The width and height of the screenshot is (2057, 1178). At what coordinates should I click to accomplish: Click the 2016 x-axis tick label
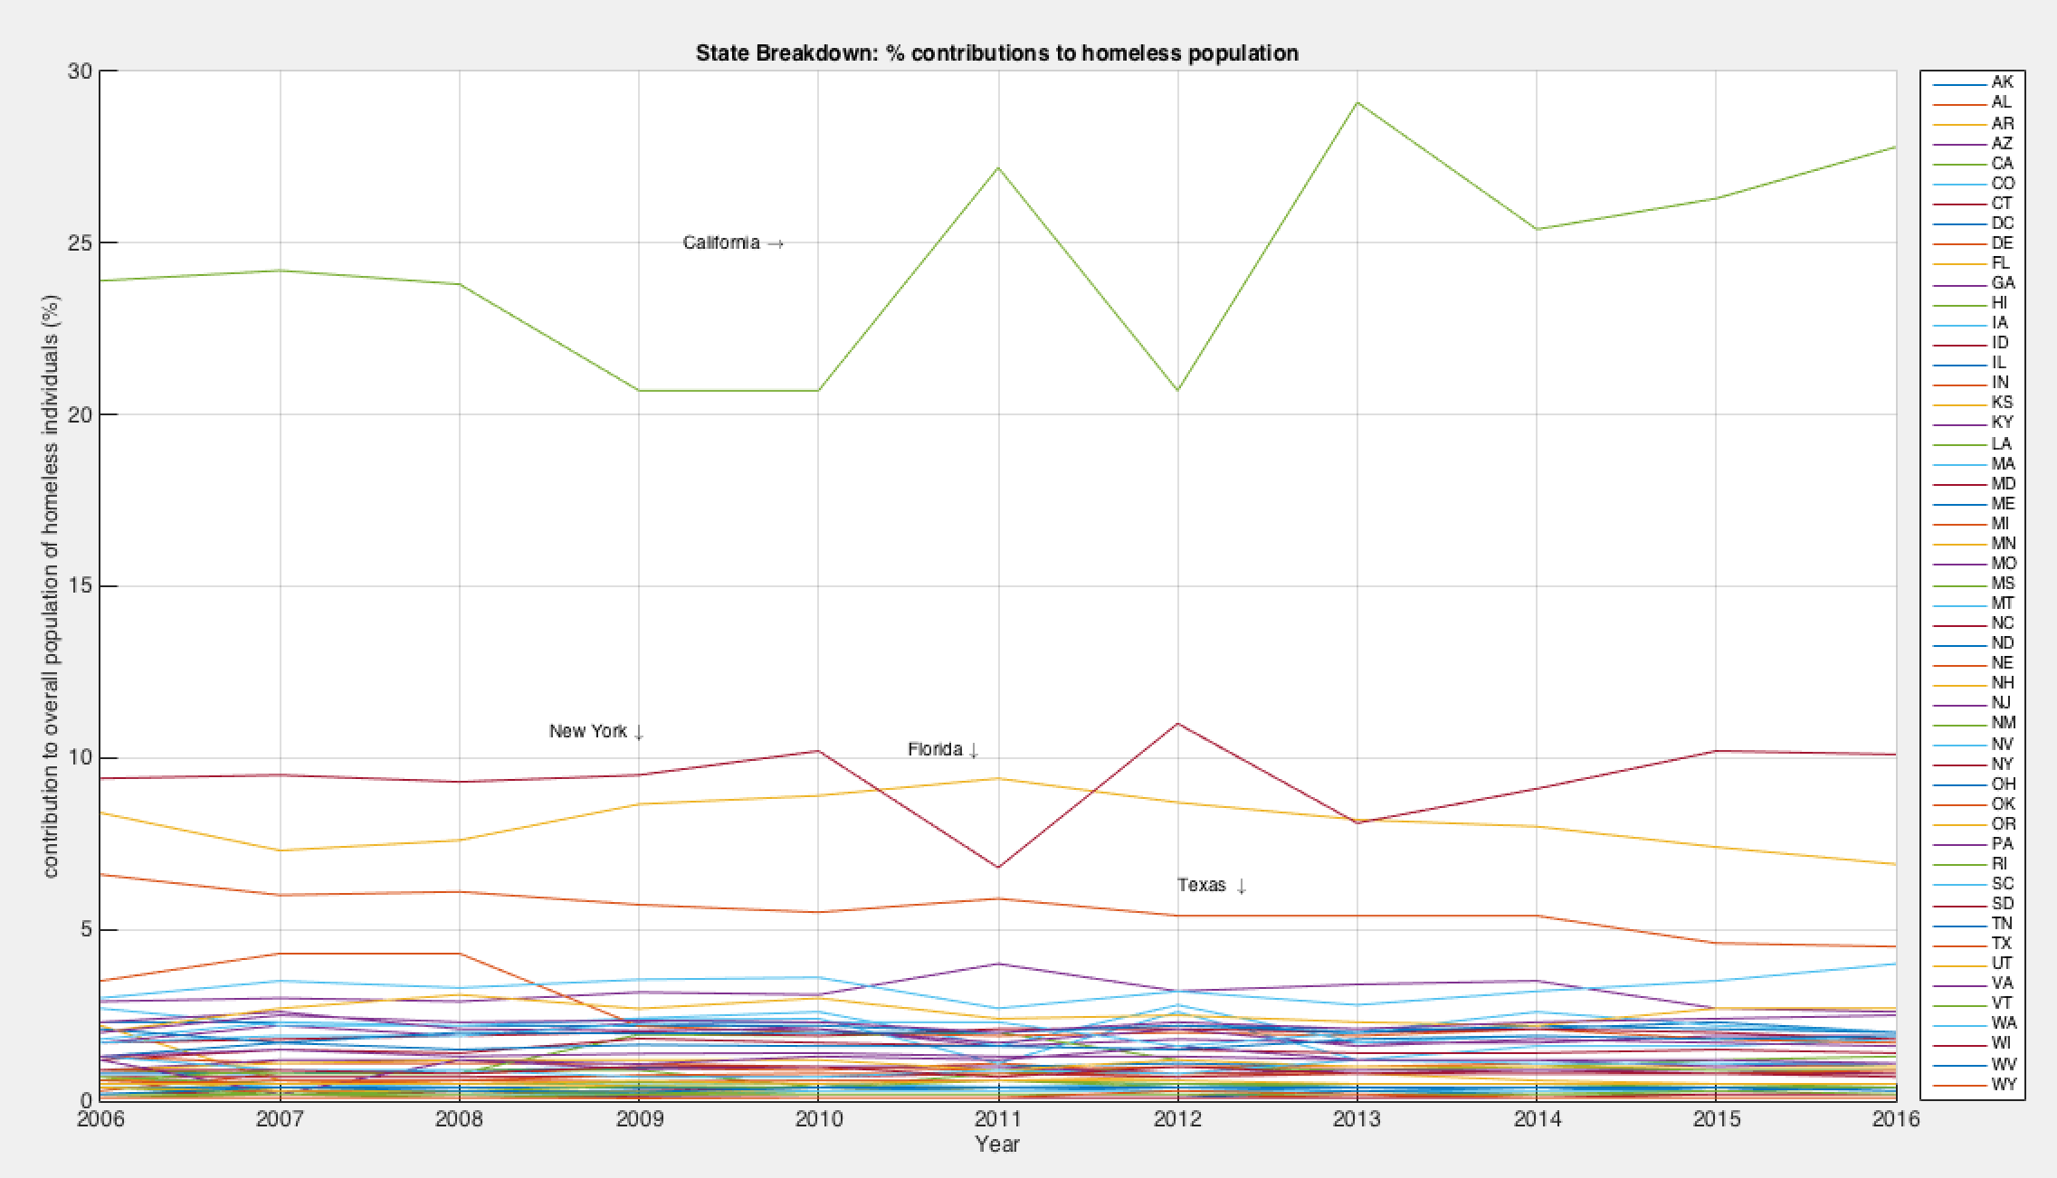coord(1895,1119)
